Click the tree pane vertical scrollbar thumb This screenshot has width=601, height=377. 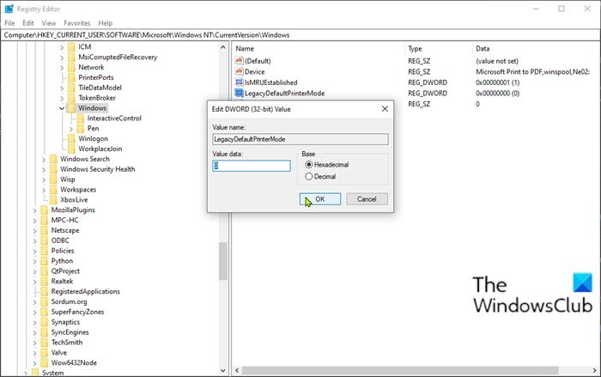pyautogui.click(x=223, y=261)
